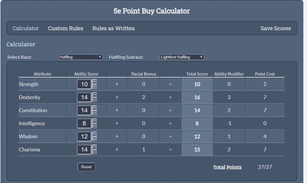The width and height of the screenshot is (307, 183).
Task: Increase the Constitution ability score arrow
Action: click(x=94, y=108)
